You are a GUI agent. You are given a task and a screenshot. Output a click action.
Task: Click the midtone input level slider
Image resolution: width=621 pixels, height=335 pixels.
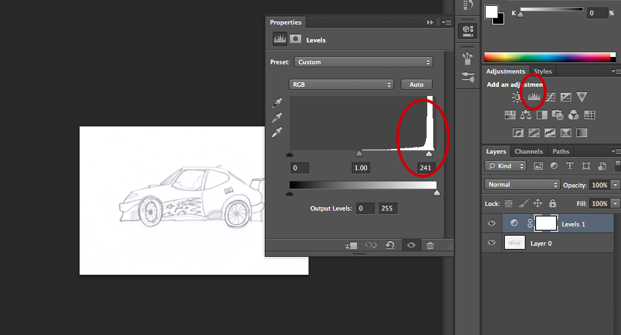pos(359,154)
